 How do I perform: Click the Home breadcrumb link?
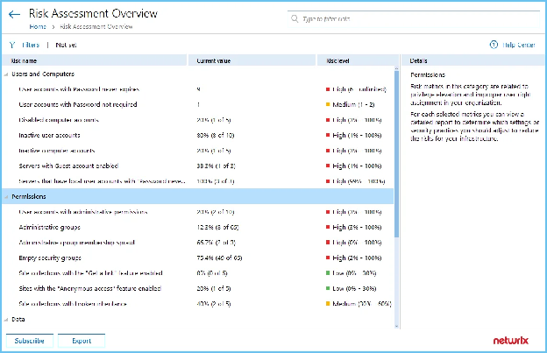tap(38, 26)
